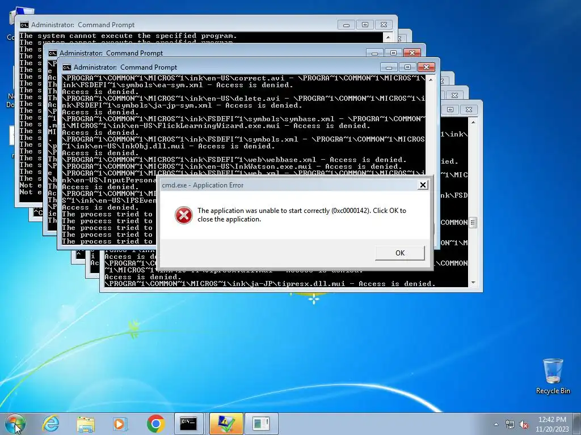
Task: Click 'The system cannot execute the specified program.'
Action: click(x=128, y=36)
